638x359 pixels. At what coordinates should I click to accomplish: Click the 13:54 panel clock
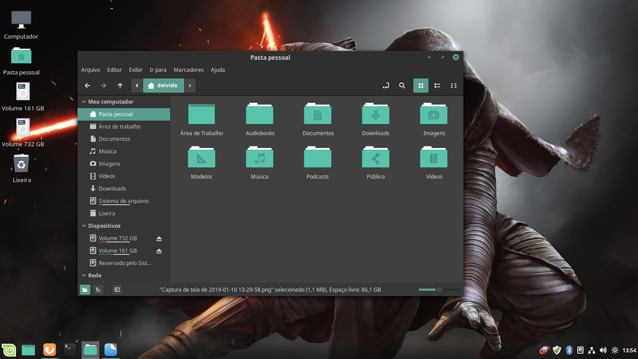pyautogui.click(x=630, y=351)
